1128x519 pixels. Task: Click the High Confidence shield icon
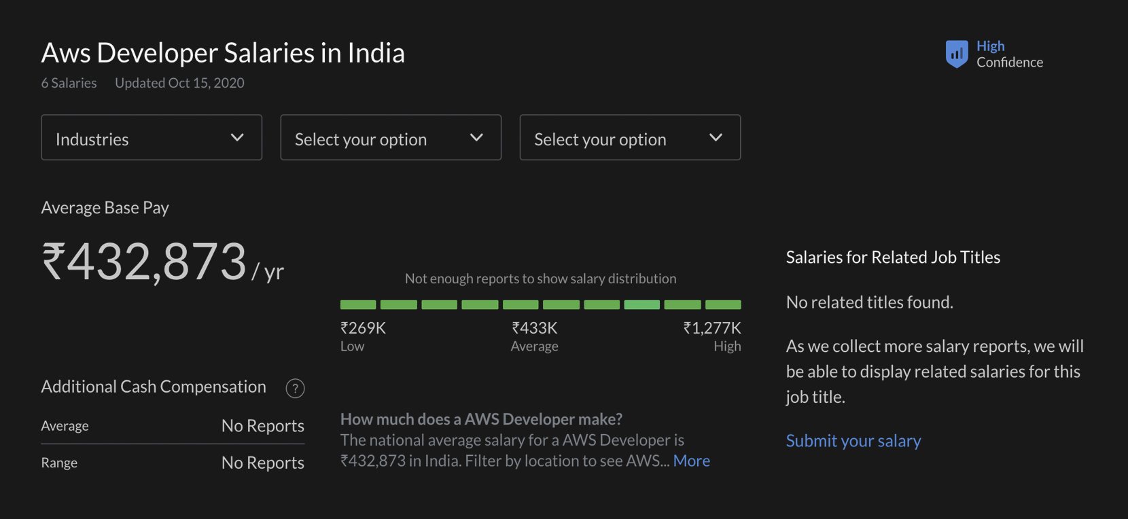pyautogui.click(x=957, y=54)
